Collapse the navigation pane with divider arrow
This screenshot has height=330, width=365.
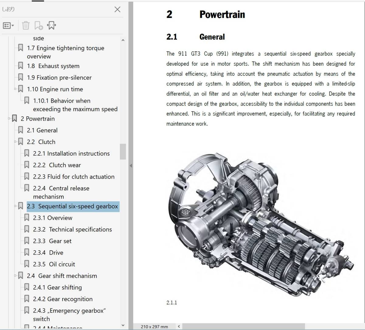click(131, 166)
